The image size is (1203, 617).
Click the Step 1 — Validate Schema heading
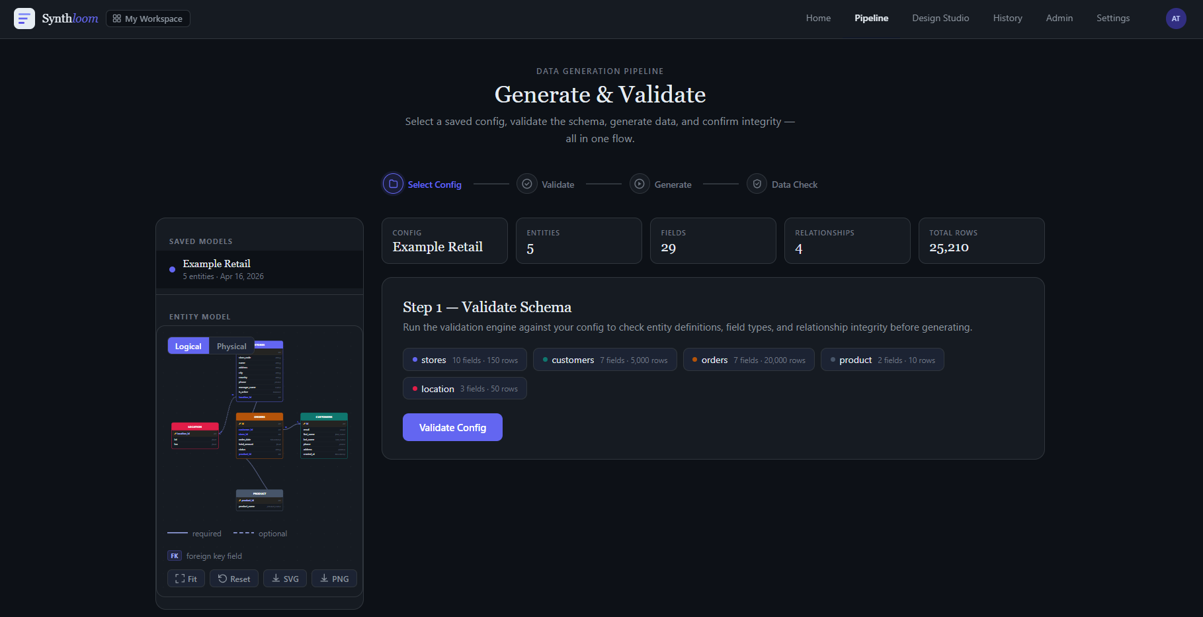487,307
